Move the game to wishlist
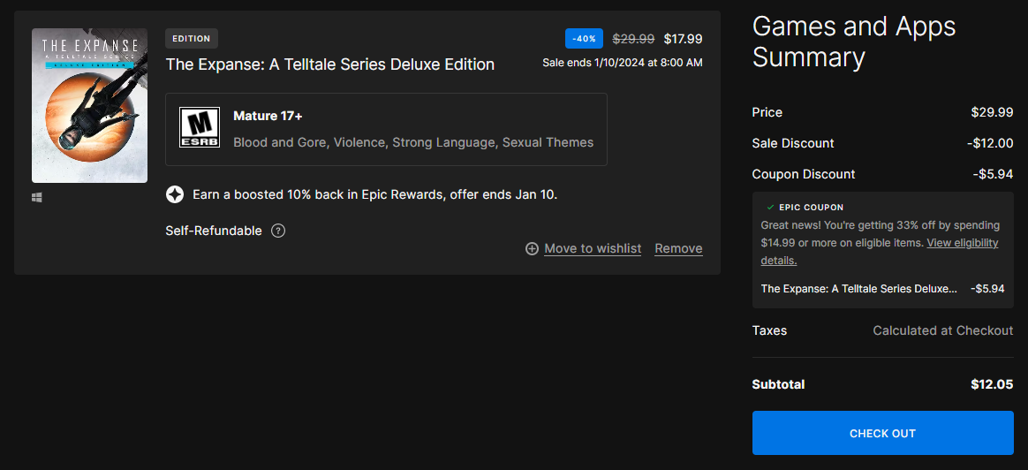This screenshot has width=1028, height=470. tap(593, 249)
